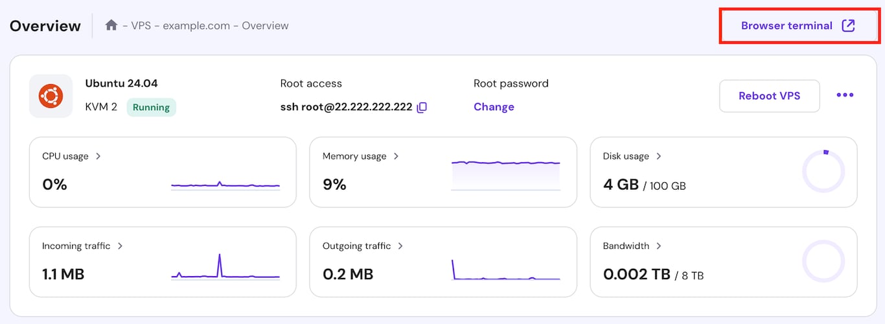Click example.com in the breadcrumb
The image size is (885, 324).
pyautogui.click(x=196, y=26)
